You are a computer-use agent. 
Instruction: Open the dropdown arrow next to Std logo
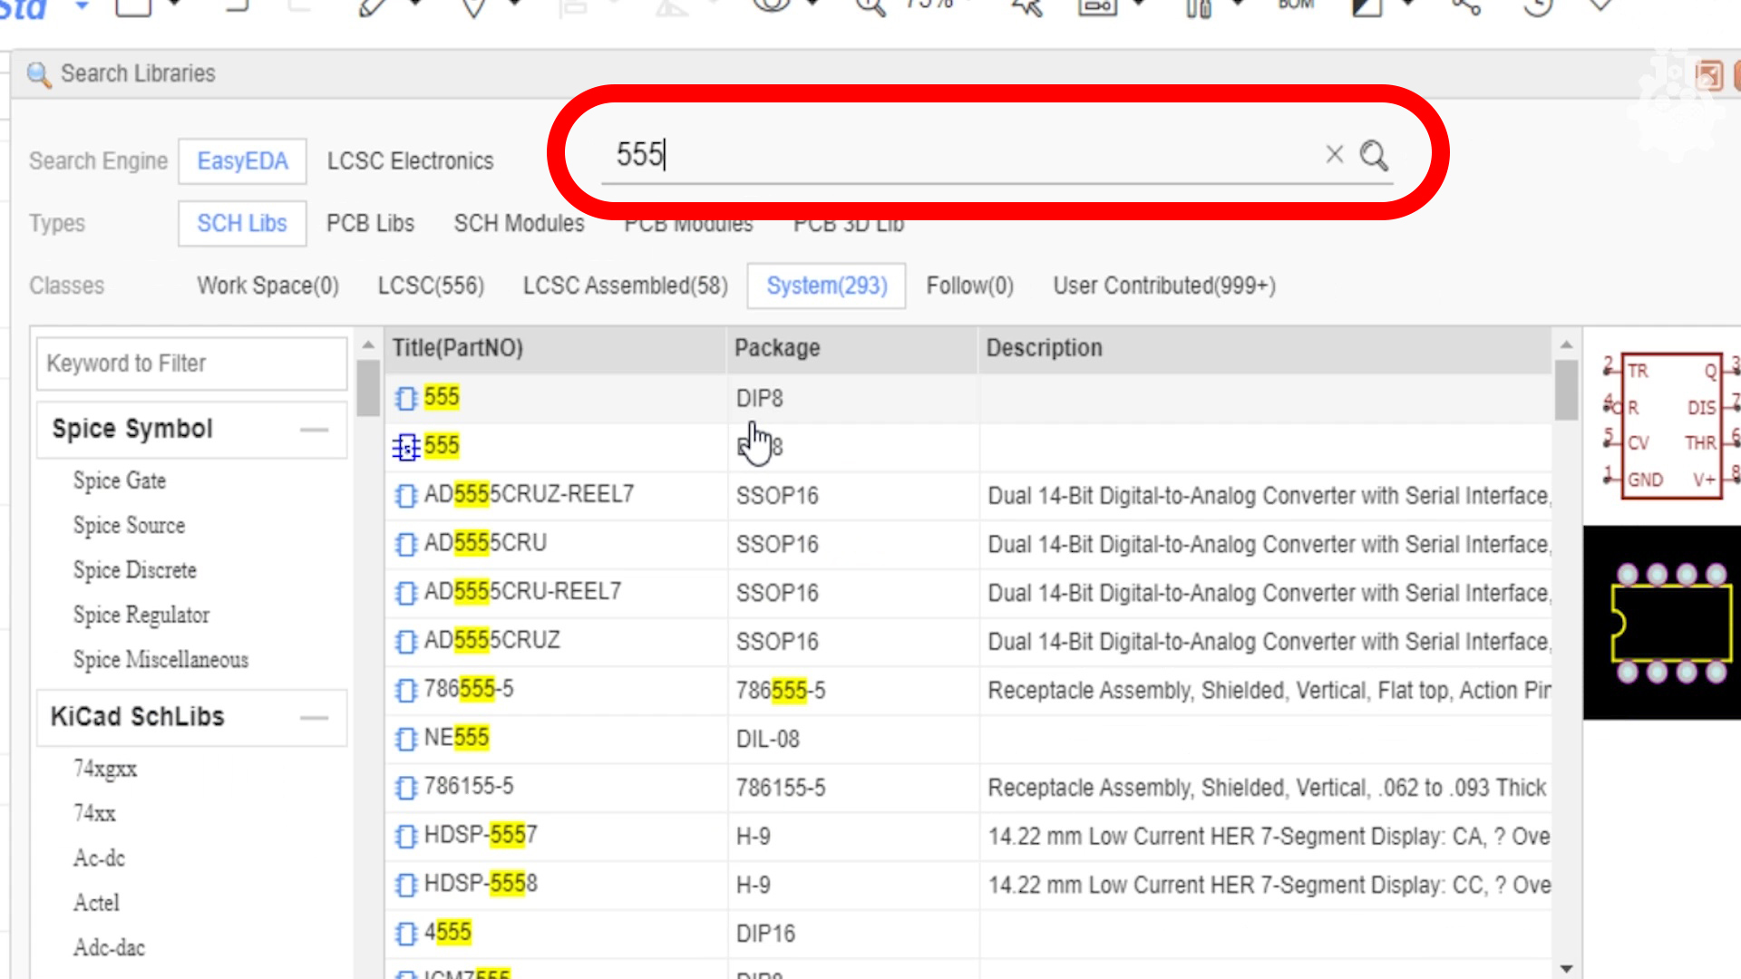82,5
